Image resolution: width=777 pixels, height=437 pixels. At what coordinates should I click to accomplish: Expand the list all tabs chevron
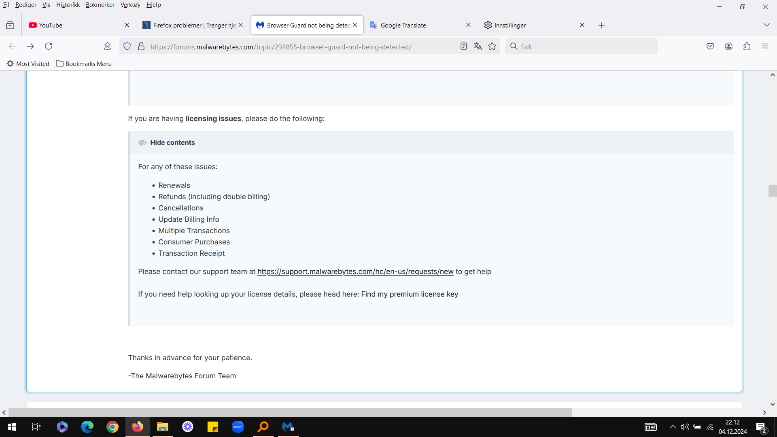point(766,25)
